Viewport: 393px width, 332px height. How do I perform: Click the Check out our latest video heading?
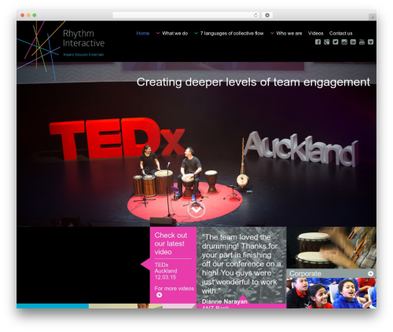171,243
